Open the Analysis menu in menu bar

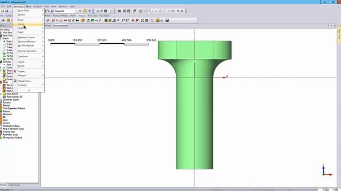(x=38, y=6)
